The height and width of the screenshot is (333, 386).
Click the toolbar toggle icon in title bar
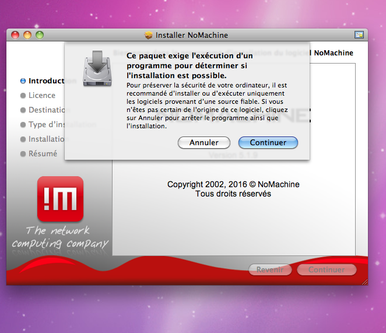click(x=359, y=35)
